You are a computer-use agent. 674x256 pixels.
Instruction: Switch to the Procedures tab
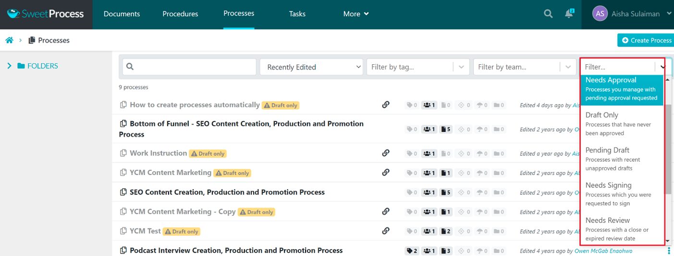coord(180,14)
